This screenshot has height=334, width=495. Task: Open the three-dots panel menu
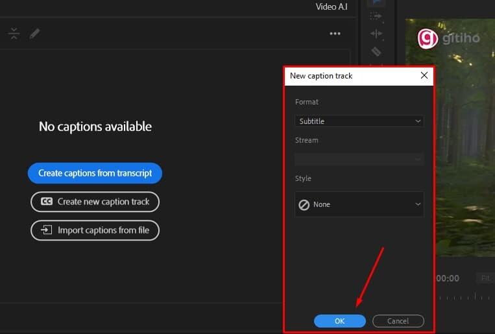pos(335,34)
